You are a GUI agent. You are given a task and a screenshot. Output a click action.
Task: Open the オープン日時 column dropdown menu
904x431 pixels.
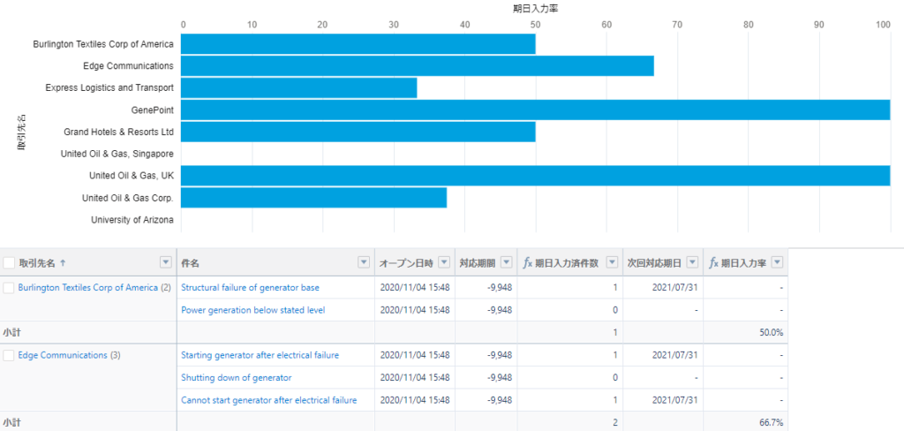(445, 262)
